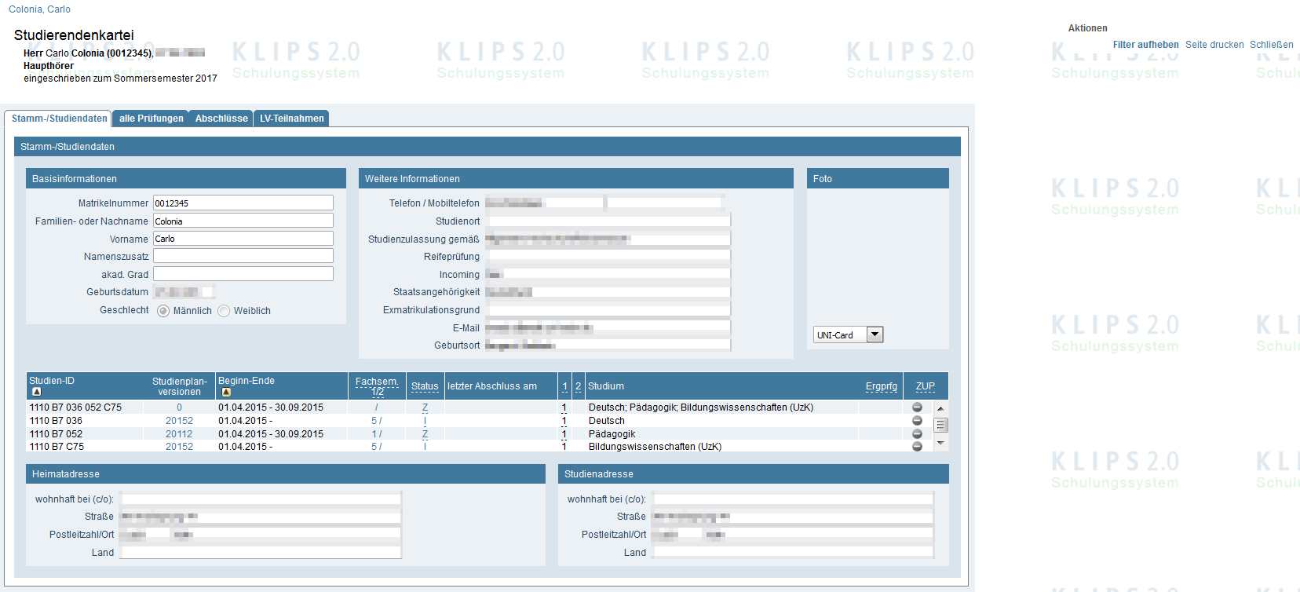Sort by Studien-ID using its sort arrow icon
This screenshot has height=592, width=1300.
click(x=36, y=392)
